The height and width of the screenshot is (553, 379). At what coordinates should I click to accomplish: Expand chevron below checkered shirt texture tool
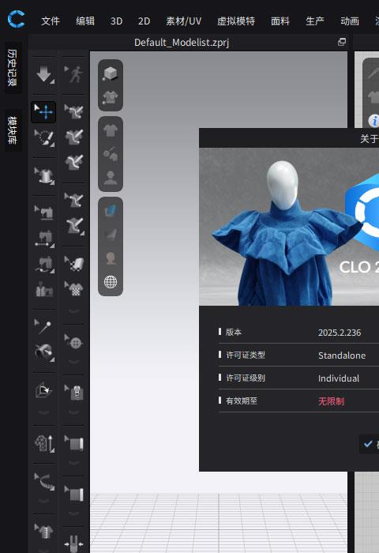[74, 310]
